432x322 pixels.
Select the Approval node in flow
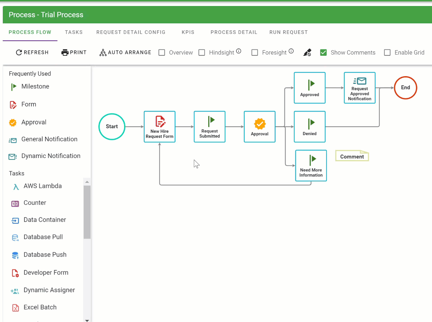pyautogui.click(x=259, y=127)
